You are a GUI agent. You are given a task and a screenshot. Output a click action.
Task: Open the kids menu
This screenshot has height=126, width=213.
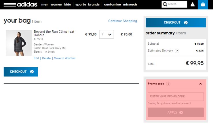(68, 5)
